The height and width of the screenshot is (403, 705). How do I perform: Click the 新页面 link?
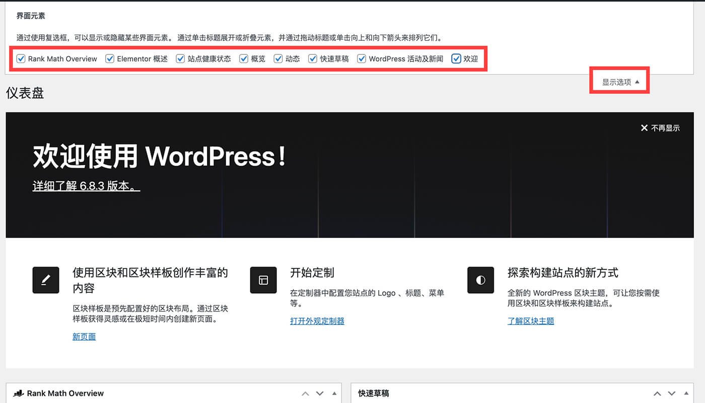coord(84,337)
